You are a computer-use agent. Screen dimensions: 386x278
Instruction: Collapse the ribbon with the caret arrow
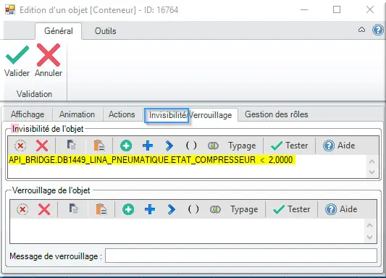point(361,30)
